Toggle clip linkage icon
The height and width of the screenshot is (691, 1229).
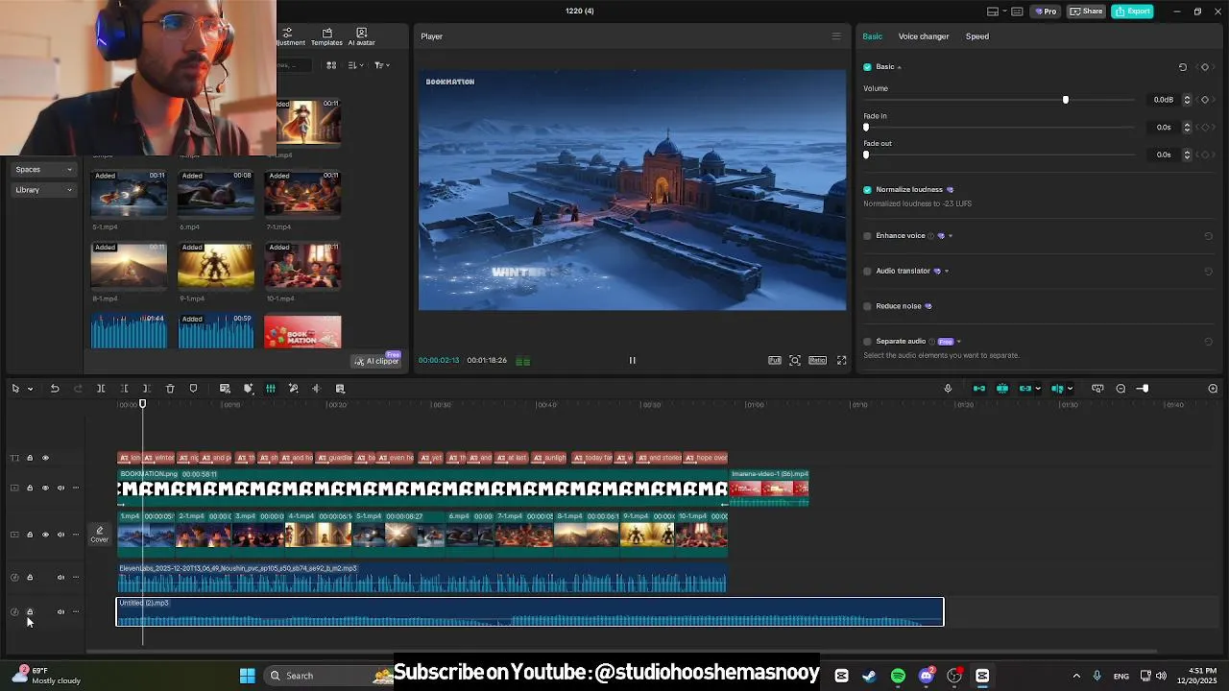[x=1024, y=389]
